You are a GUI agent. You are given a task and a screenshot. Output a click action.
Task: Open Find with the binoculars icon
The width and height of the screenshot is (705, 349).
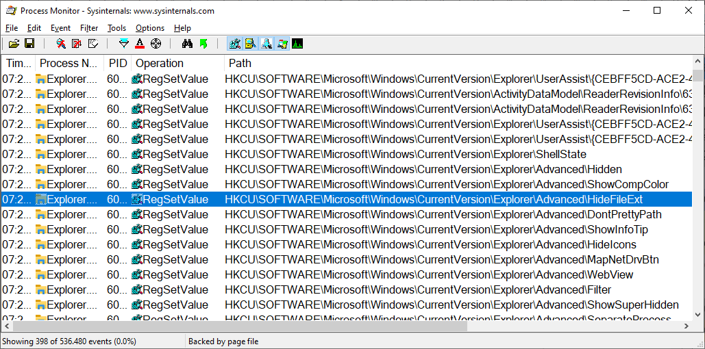(187, 44)
